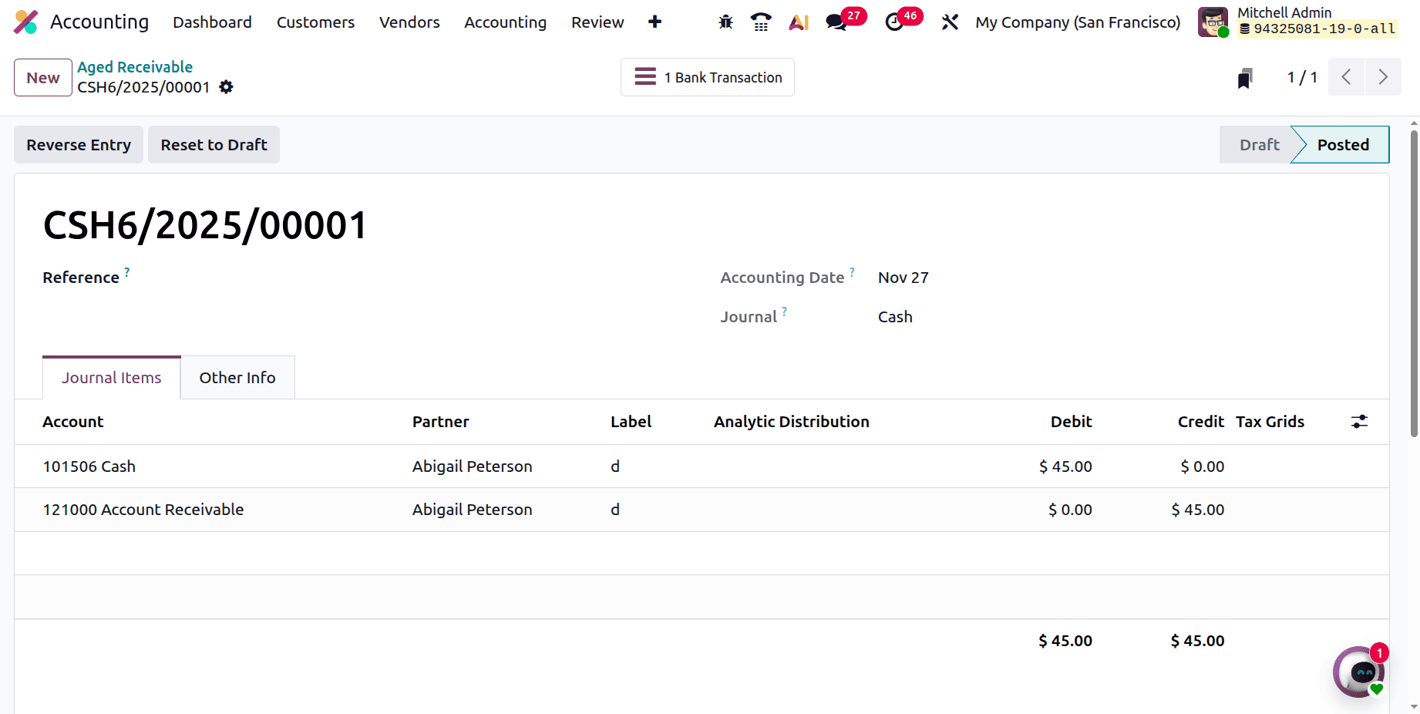Open the Vendors menu
Viewport: 1420px width, 714px height.
coord(409,22)
